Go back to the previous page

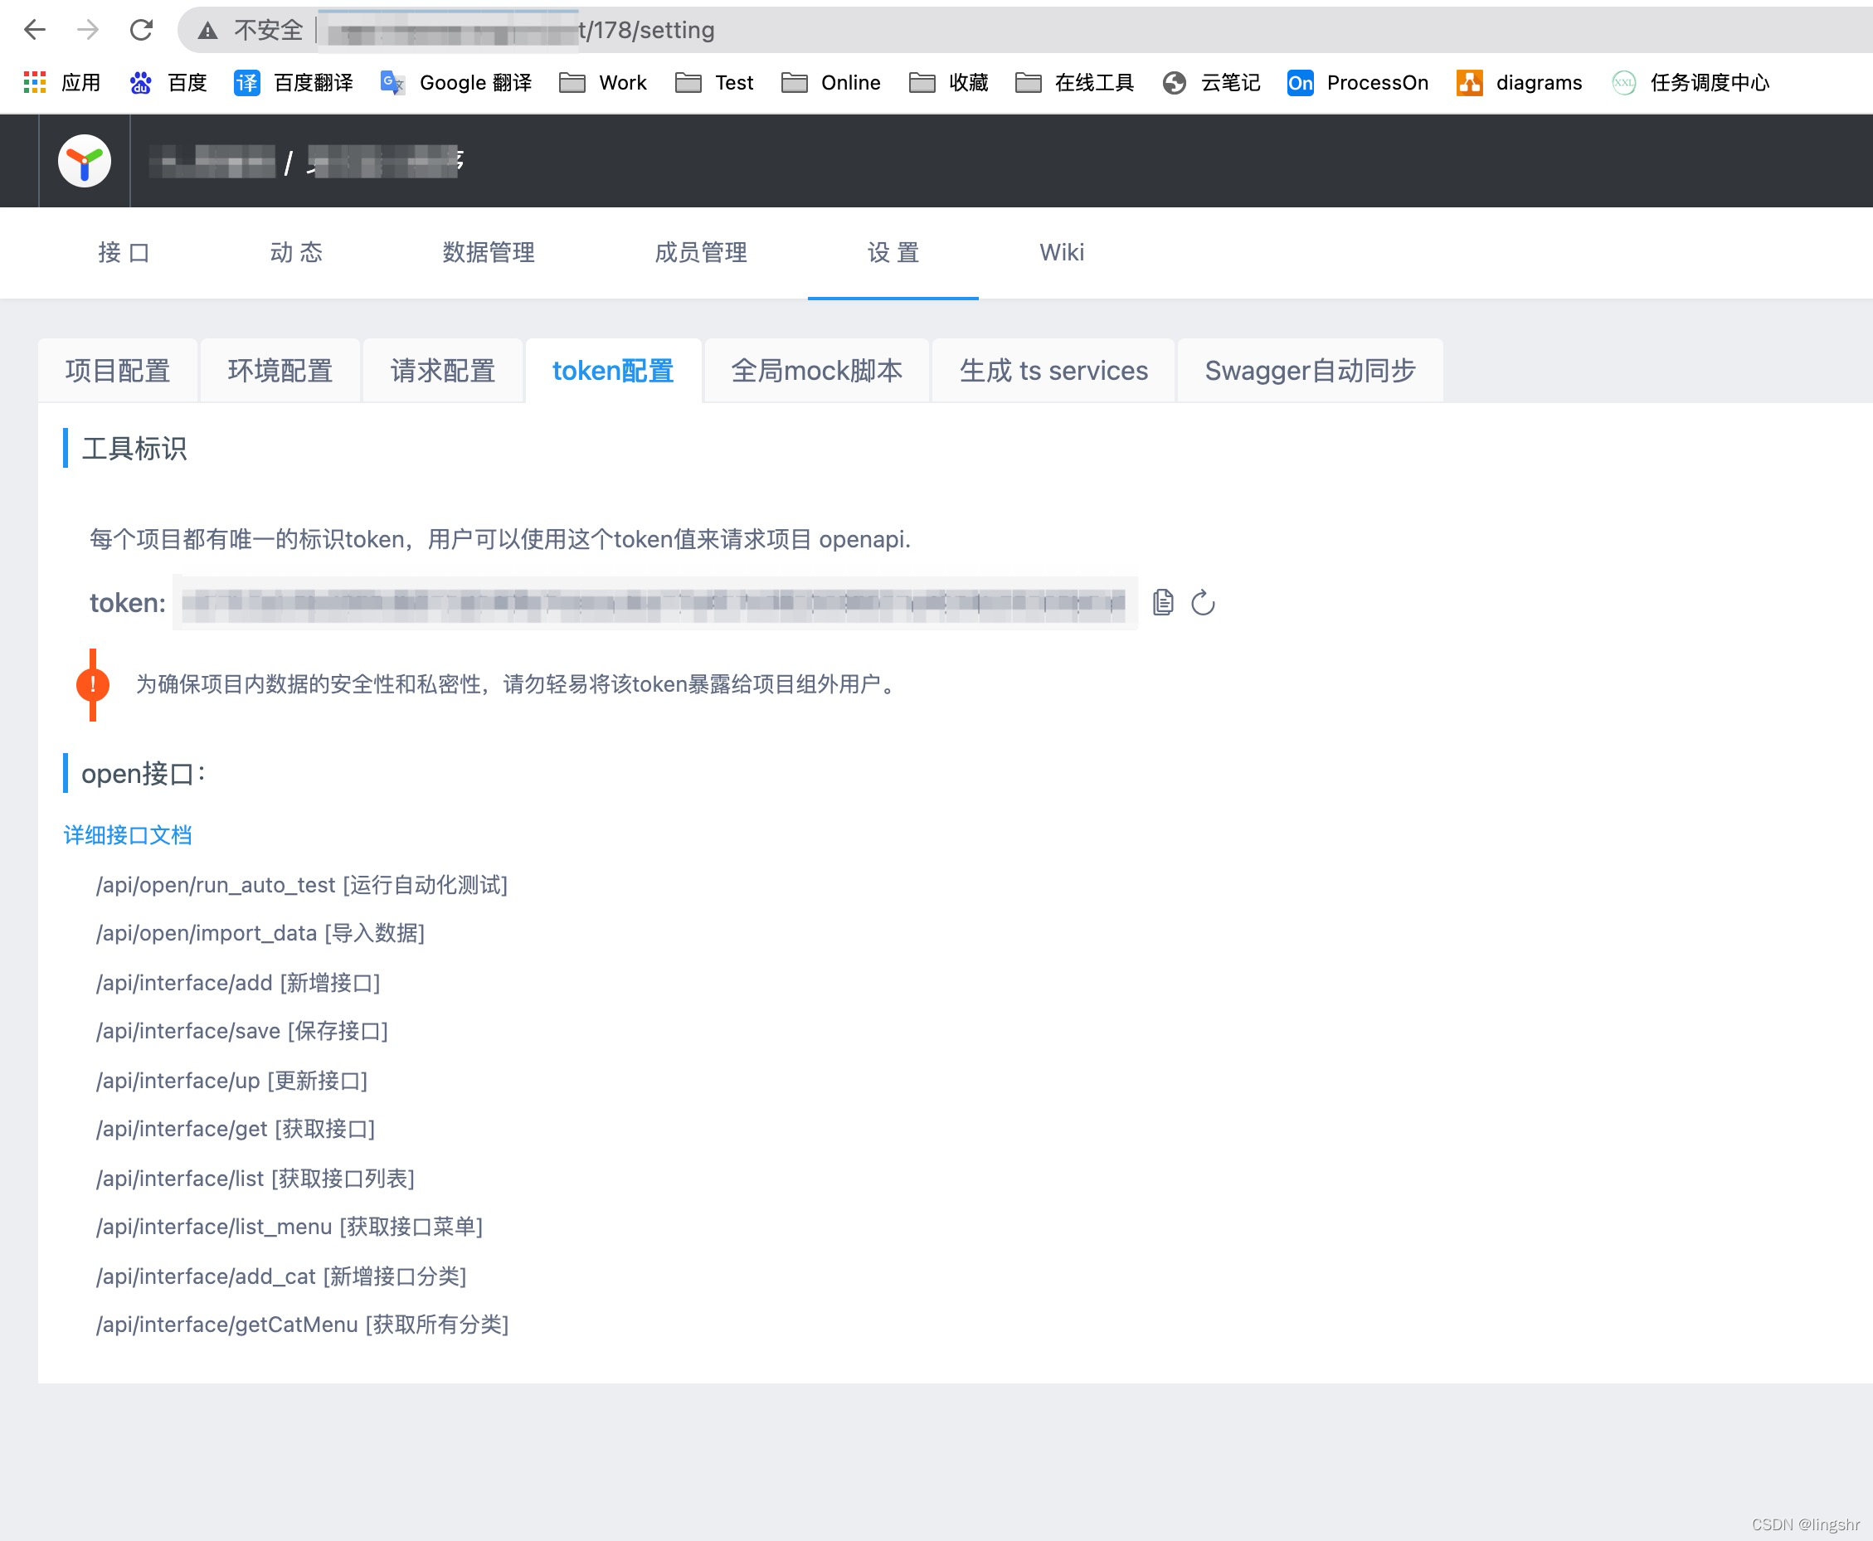point(35,29)
